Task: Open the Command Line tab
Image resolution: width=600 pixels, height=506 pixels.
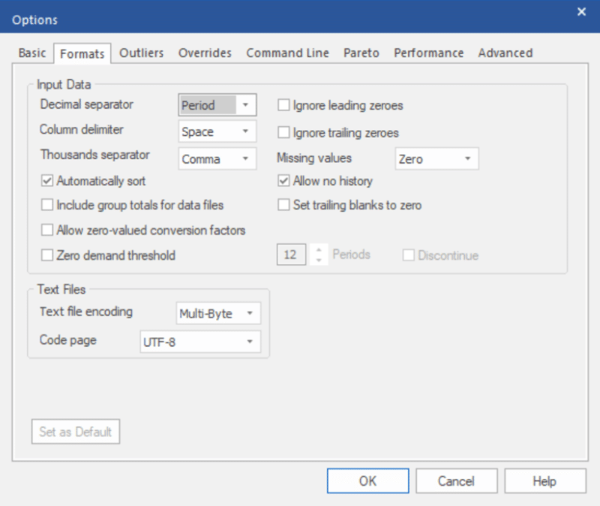Action: click(x=288, y=53)
